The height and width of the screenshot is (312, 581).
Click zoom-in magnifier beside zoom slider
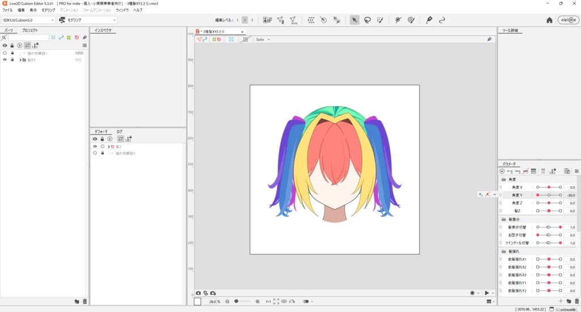(258, 302)
